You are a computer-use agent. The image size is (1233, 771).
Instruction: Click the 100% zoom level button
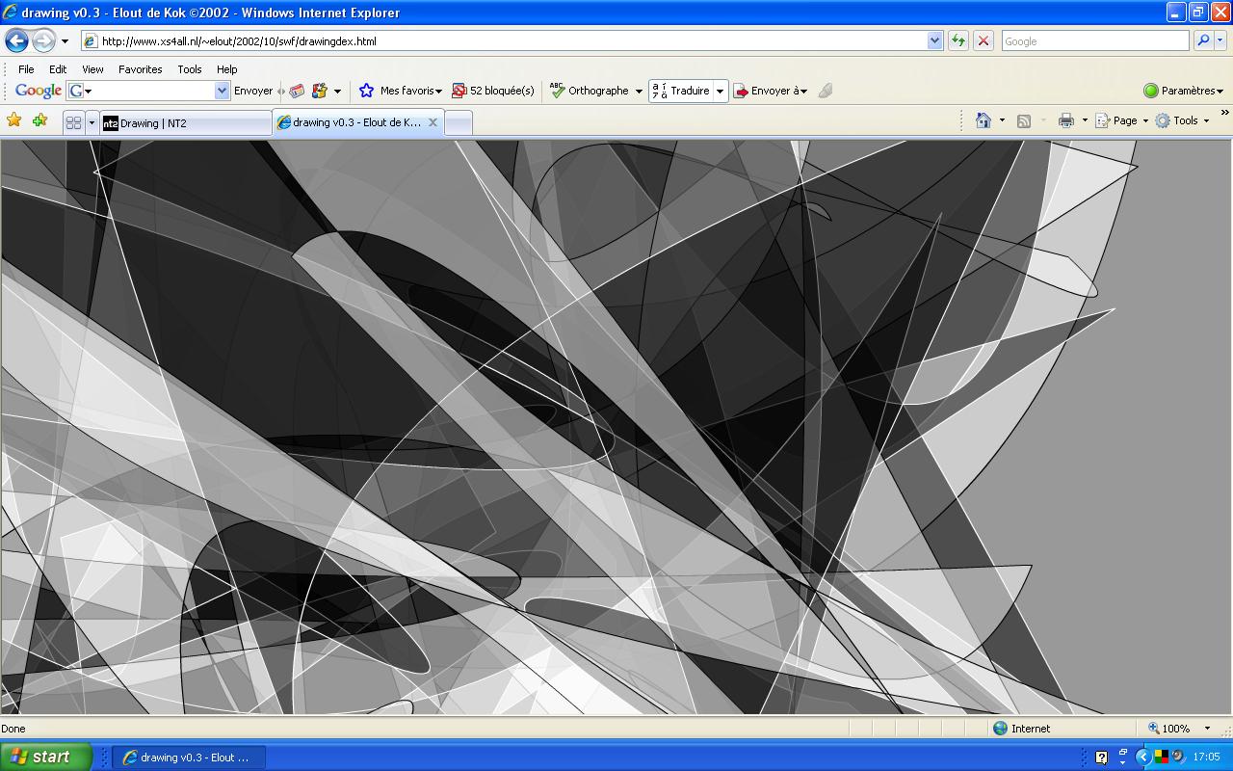click(1168, 729)
